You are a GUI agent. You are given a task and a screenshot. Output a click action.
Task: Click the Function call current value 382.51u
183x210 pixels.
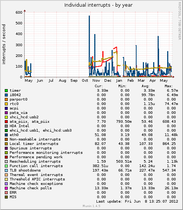coord(100,166)
